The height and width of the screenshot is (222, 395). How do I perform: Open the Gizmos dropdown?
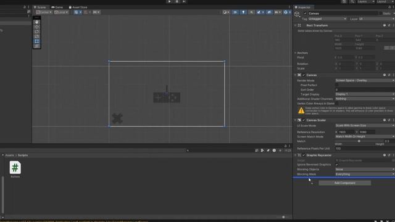(x=286, y=12)
